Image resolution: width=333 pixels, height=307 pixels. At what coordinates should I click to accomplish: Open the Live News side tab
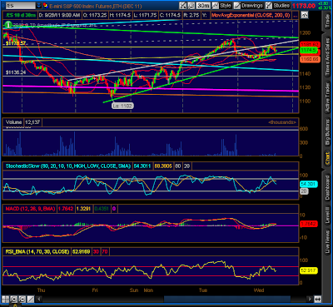(x=328, y=241)
